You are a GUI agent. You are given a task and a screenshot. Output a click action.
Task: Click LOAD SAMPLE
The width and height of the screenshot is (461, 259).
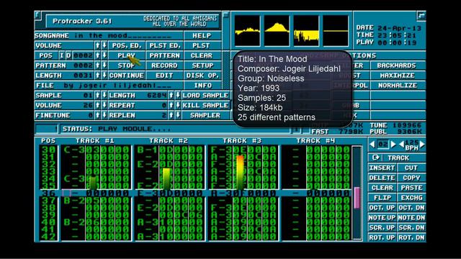pos(205,96)
